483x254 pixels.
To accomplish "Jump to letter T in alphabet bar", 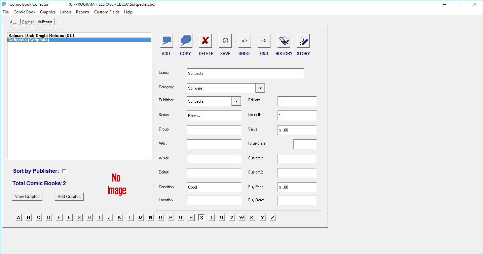I will pos(211,217).
